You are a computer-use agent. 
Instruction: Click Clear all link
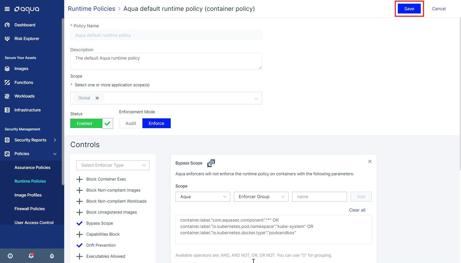click(357, 210)
